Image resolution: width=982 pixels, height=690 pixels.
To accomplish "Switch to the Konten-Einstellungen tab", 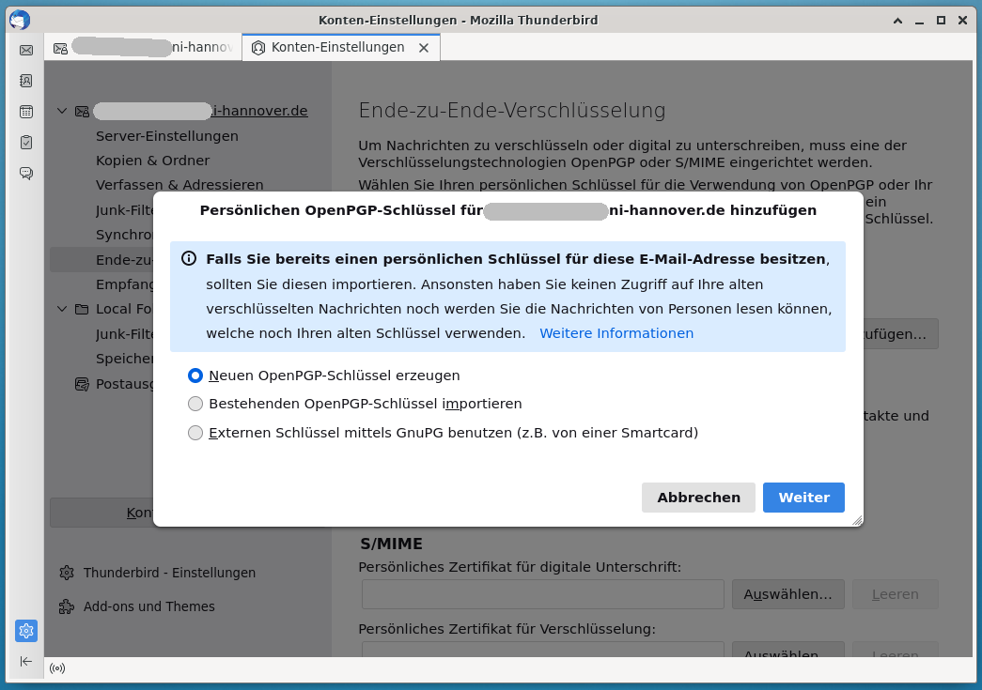I will tap(341, 48).
